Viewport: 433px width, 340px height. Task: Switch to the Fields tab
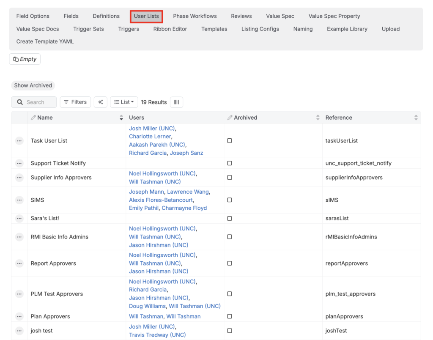coord(71,16)
